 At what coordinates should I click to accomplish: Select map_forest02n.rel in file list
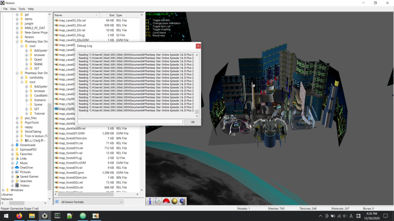(x=71, y=188)
